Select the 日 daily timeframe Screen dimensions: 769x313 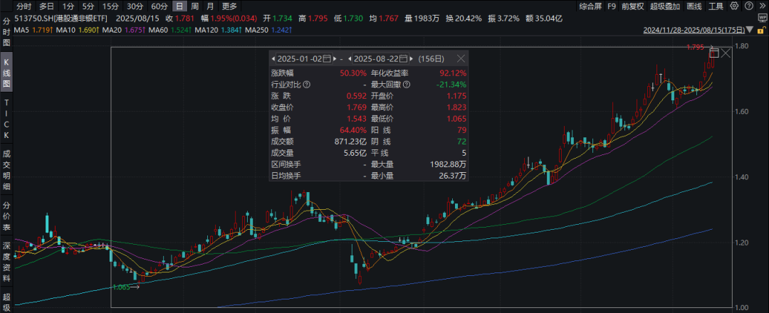pos(181,6)
